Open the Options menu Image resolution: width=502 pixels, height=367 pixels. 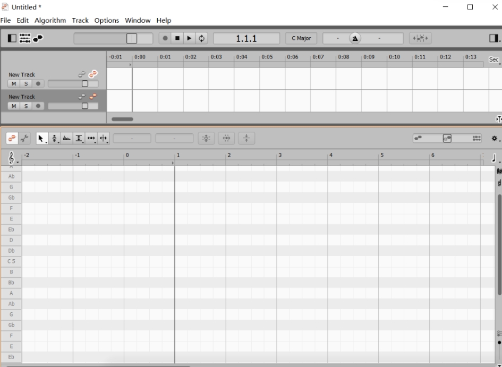pyautogui.click(x=107, y=20)
